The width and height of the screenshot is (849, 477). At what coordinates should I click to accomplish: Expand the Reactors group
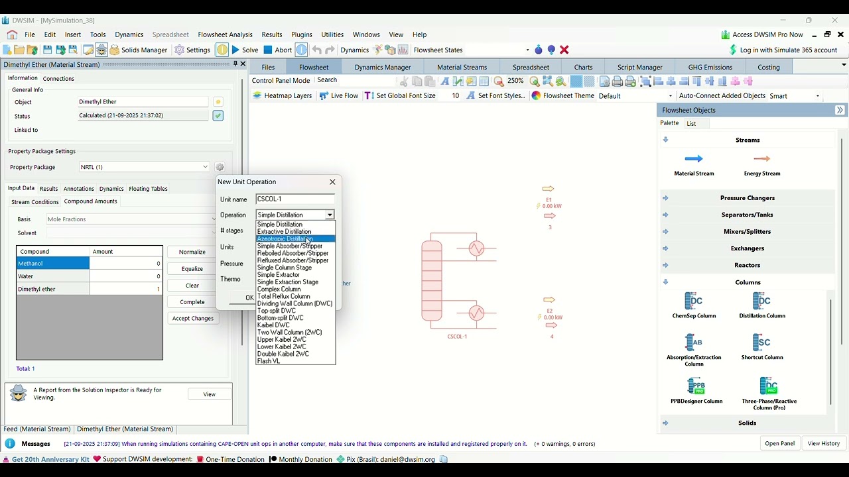(x=748, y=265)
